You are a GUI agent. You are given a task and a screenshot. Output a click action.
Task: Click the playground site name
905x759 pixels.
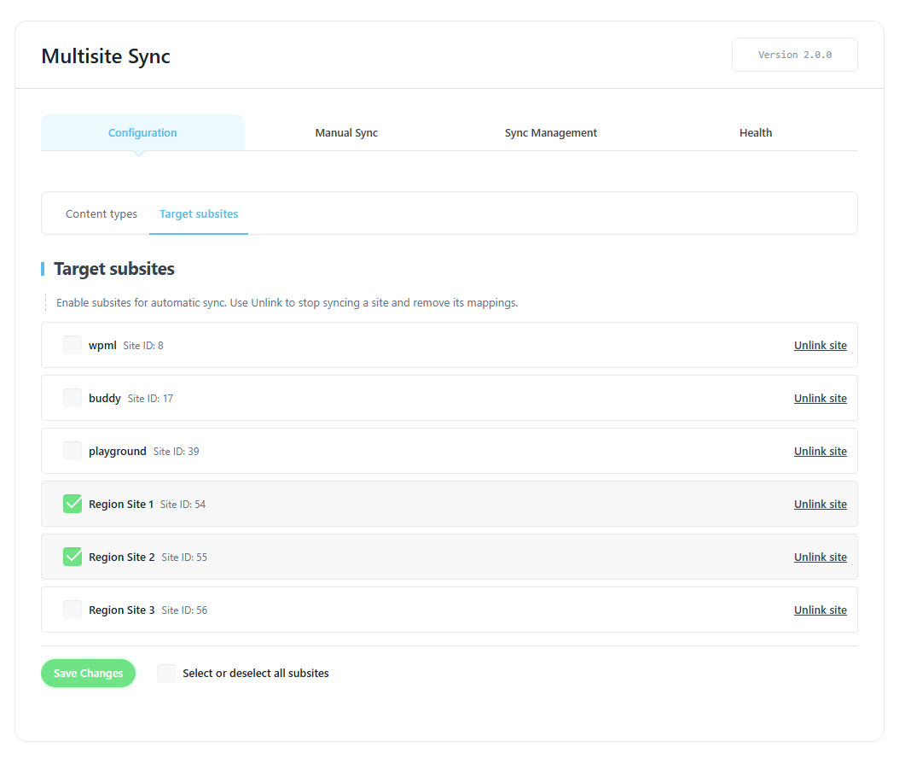coord(118,451)
